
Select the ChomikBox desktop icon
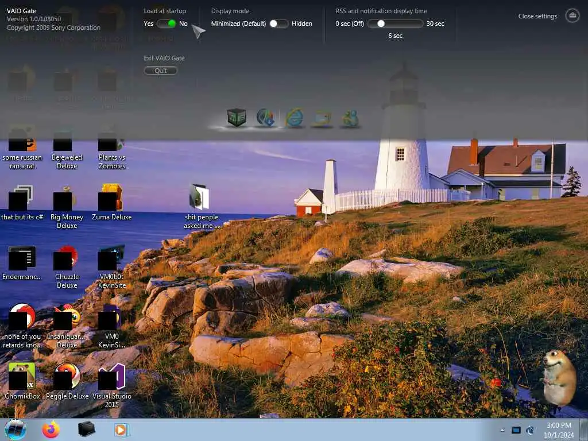tap(22, 381)
